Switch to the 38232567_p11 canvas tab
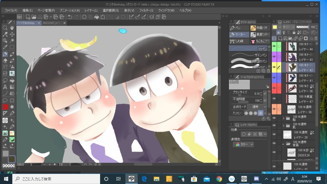327x184 pixels. click(52, 23)
